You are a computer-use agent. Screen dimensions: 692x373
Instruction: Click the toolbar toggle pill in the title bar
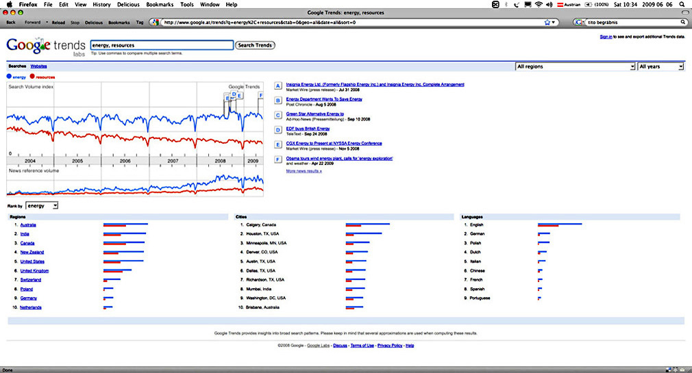point(685,12)
